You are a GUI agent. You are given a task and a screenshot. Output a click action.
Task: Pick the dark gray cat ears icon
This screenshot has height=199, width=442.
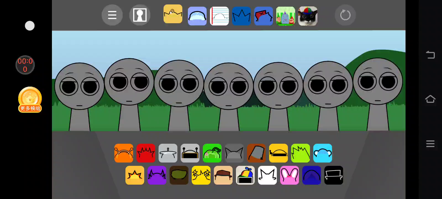point(234,153)
